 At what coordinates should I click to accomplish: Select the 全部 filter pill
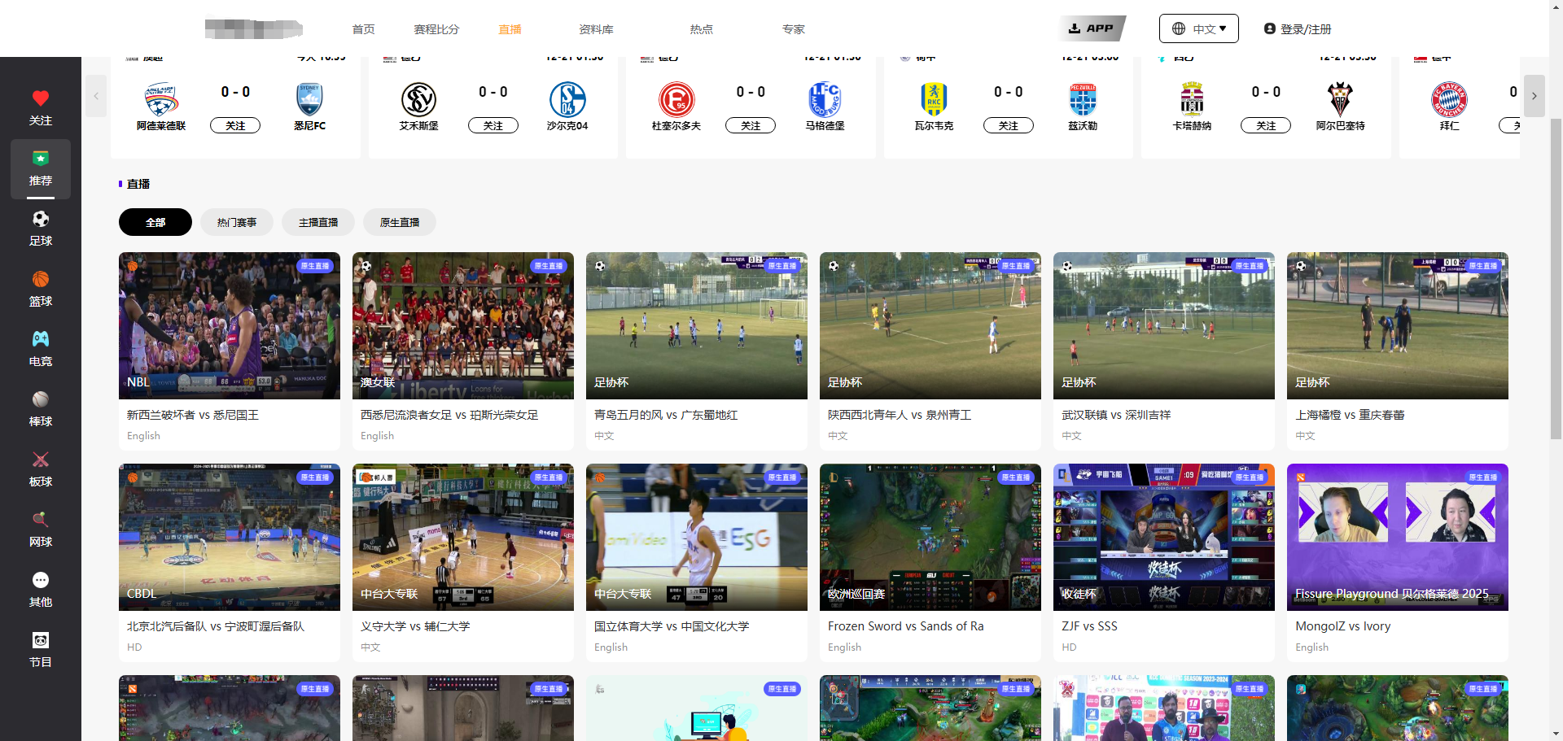[x=155, y=222]
